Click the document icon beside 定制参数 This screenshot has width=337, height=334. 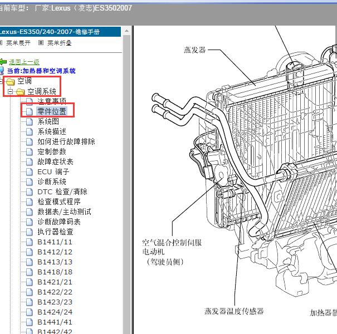pos(29,151)
